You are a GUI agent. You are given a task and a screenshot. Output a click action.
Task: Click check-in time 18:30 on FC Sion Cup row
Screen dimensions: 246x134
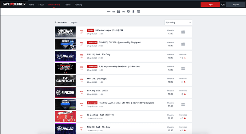170,118
